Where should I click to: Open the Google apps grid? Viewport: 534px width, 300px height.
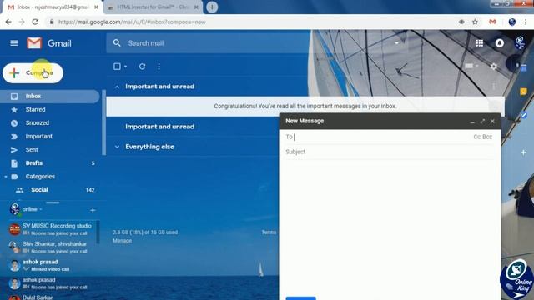tap(479, 43)
